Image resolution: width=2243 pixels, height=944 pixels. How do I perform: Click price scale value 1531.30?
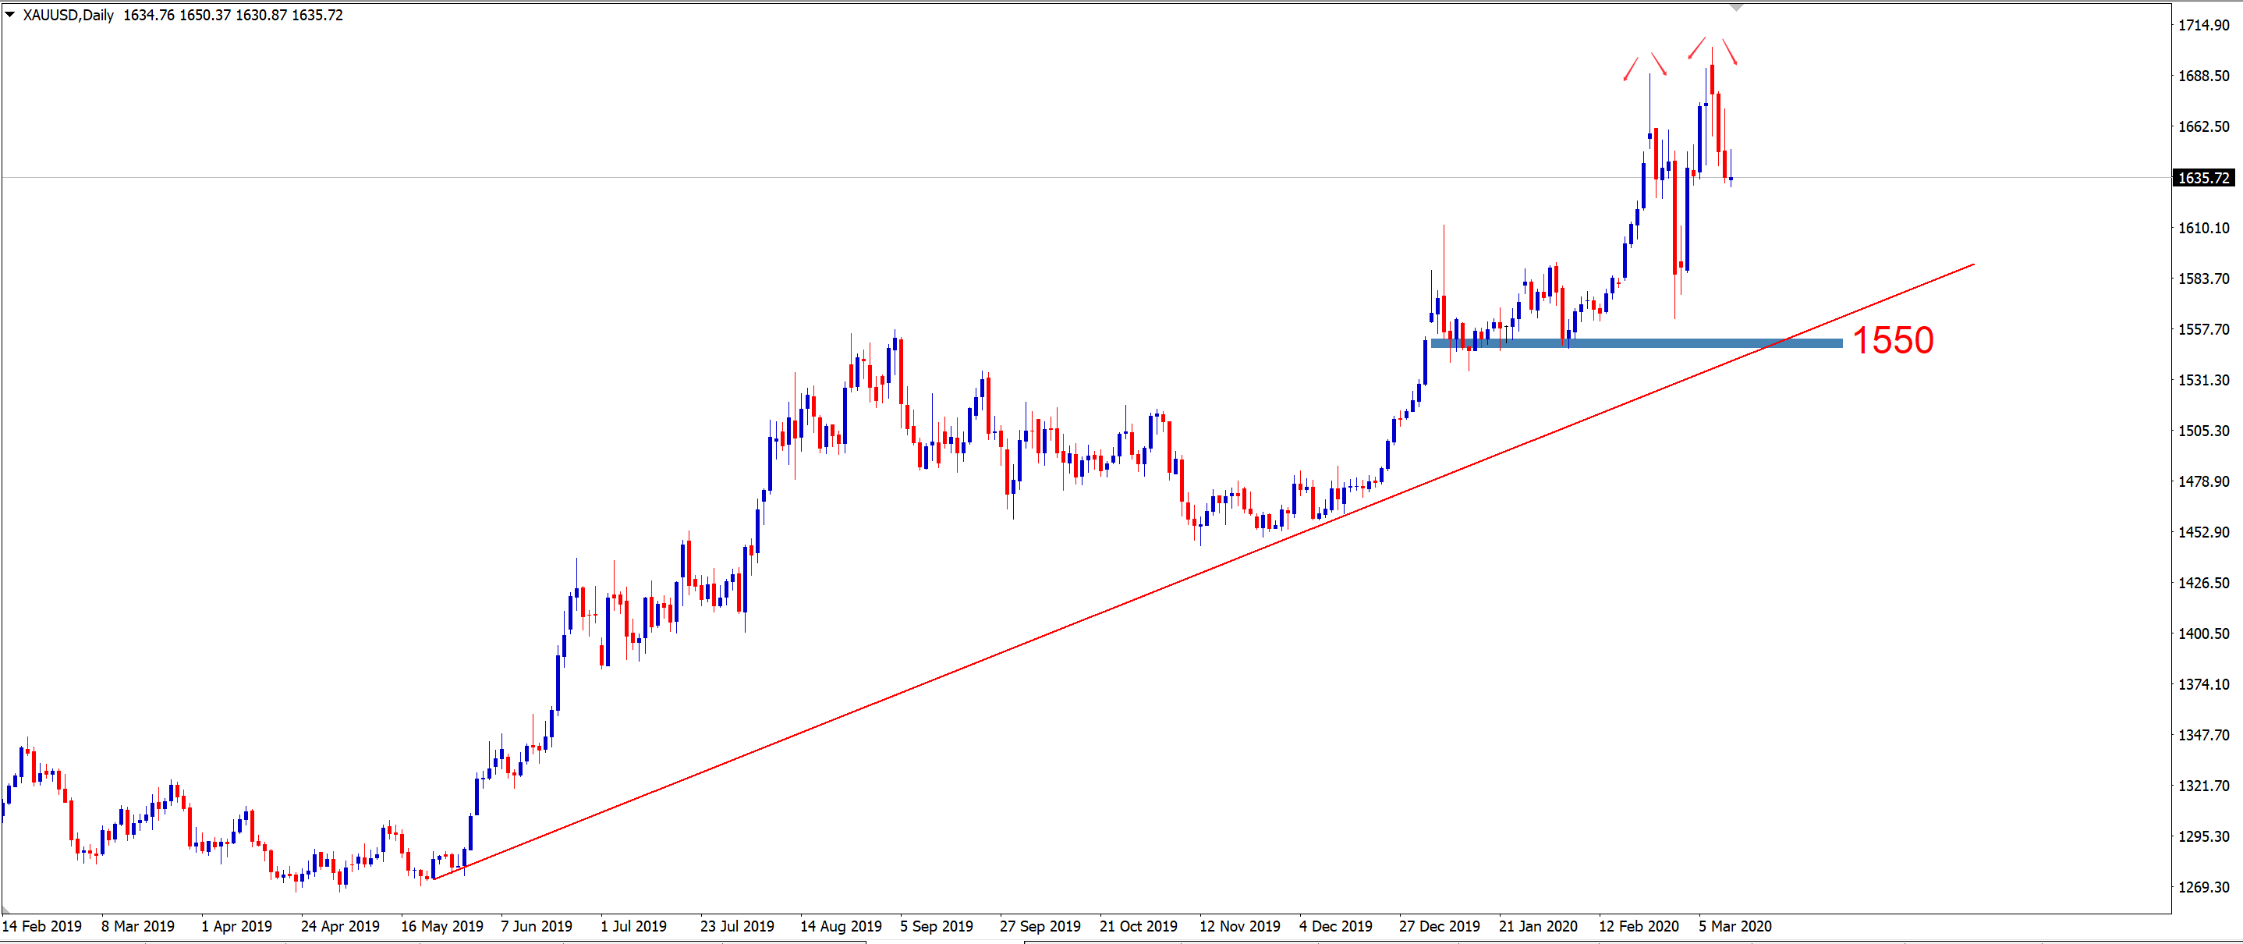click(x=2204, y=380)
